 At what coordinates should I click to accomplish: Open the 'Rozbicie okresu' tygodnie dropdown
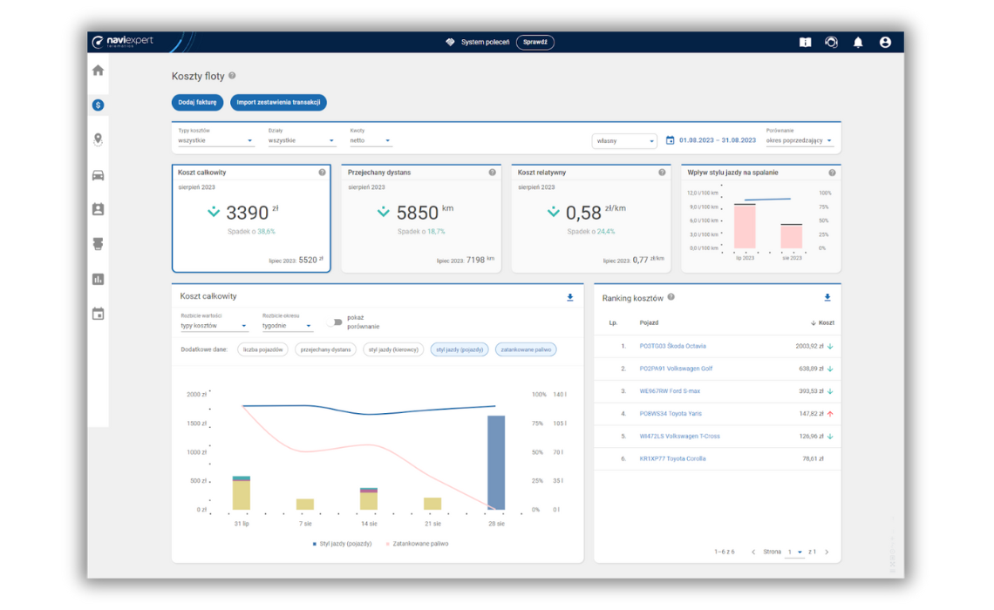[287, 326]
